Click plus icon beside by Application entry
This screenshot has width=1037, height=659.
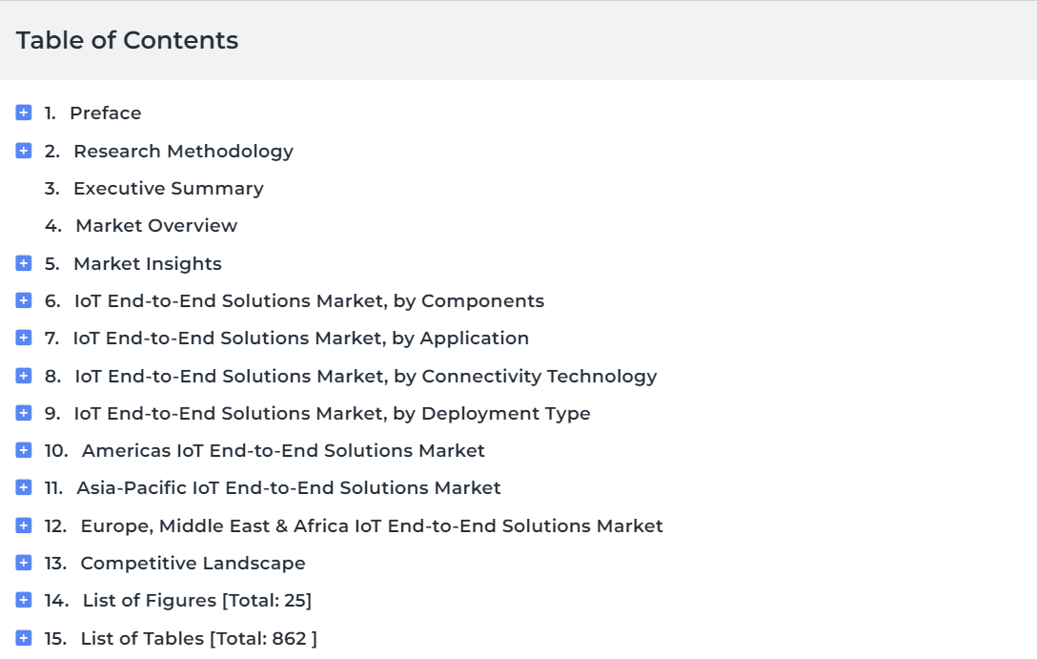pos(23,338)
